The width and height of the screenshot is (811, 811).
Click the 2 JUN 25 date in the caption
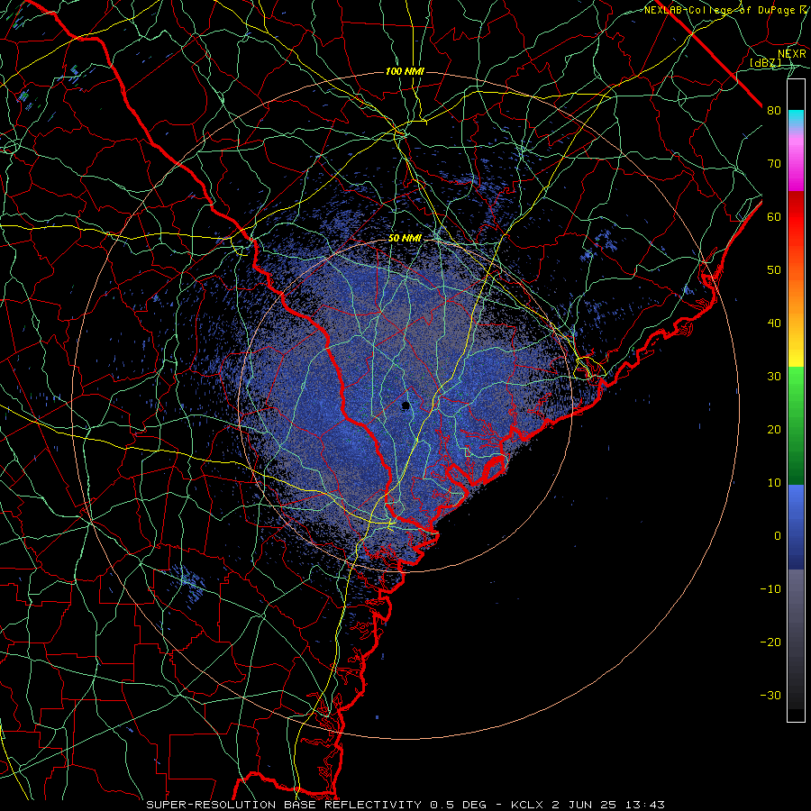click(x=583, y=805)
